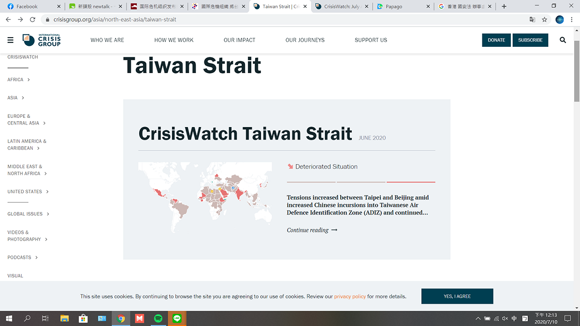
Task: Open Windows taskbar search
Action: point(27,318)
